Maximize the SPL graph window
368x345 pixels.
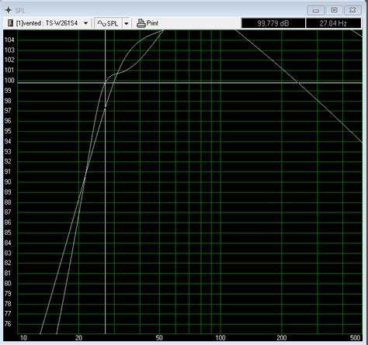[x=334, y=10]
